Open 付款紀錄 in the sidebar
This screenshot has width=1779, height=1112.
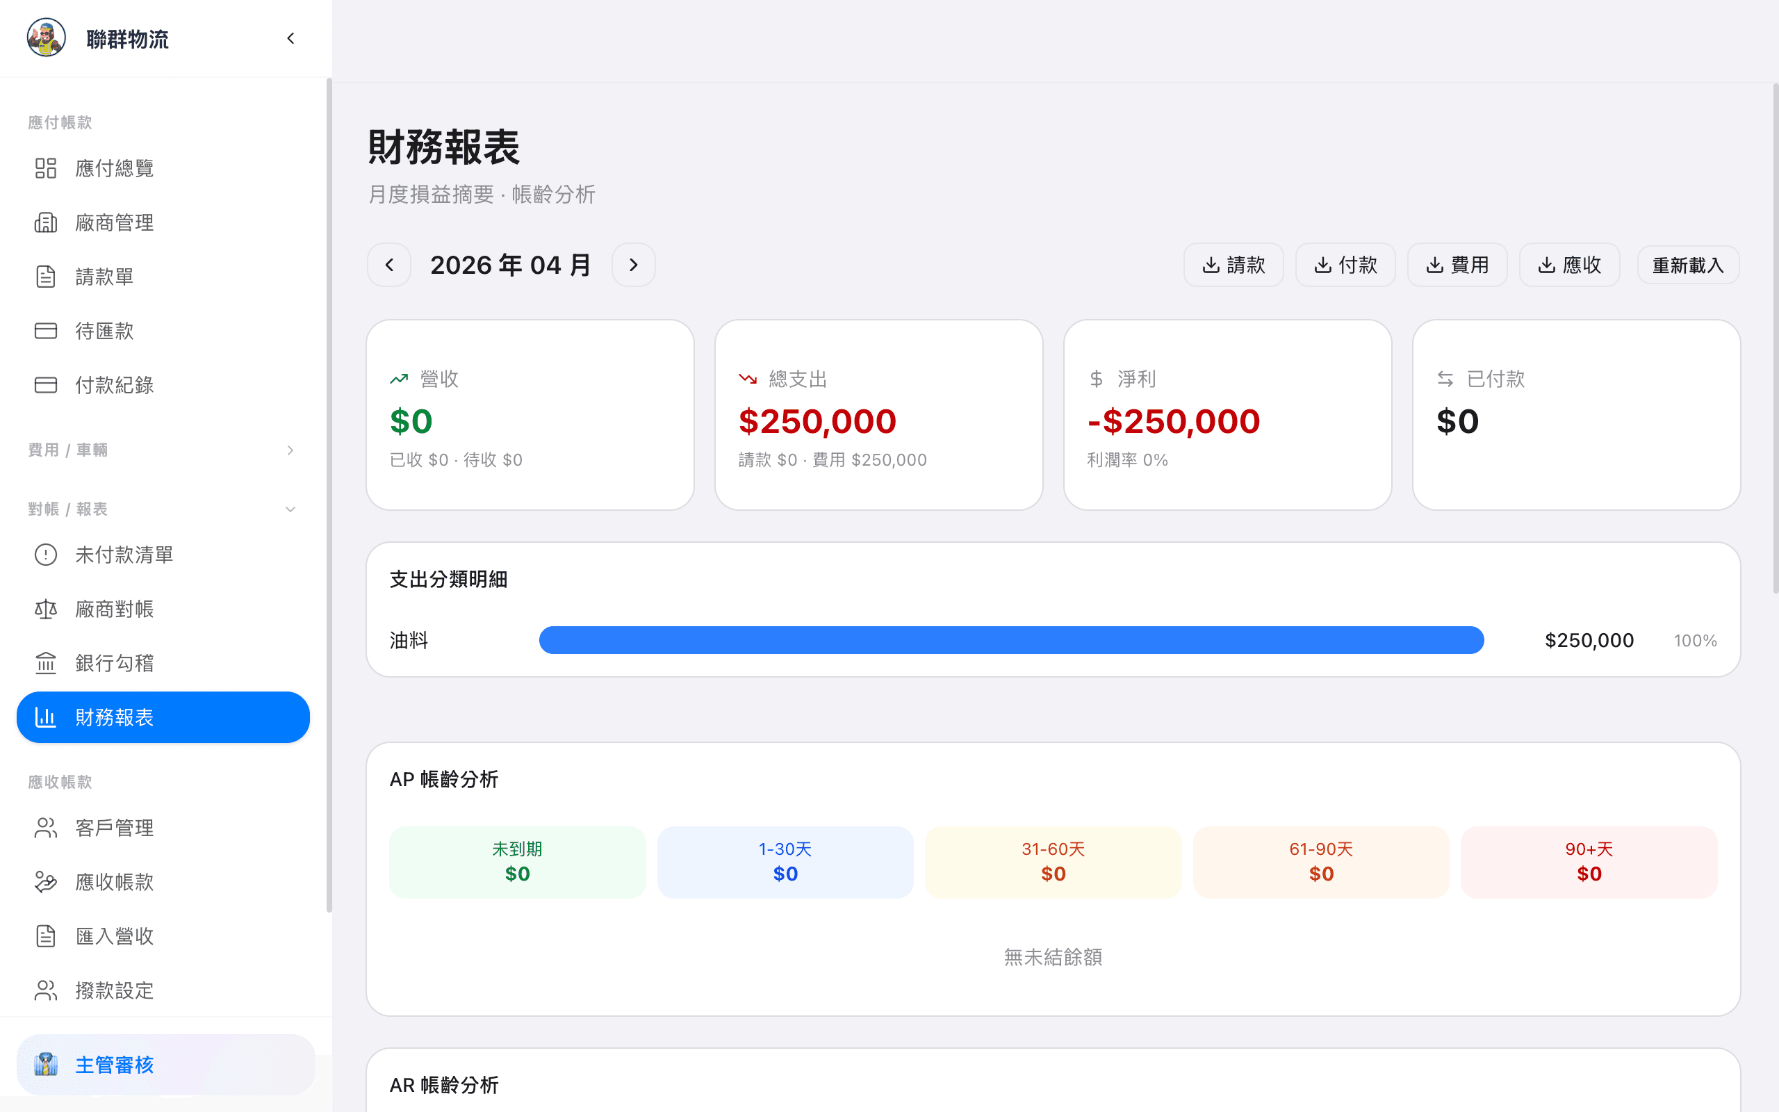pyautogui.click(x=115, y=384)
